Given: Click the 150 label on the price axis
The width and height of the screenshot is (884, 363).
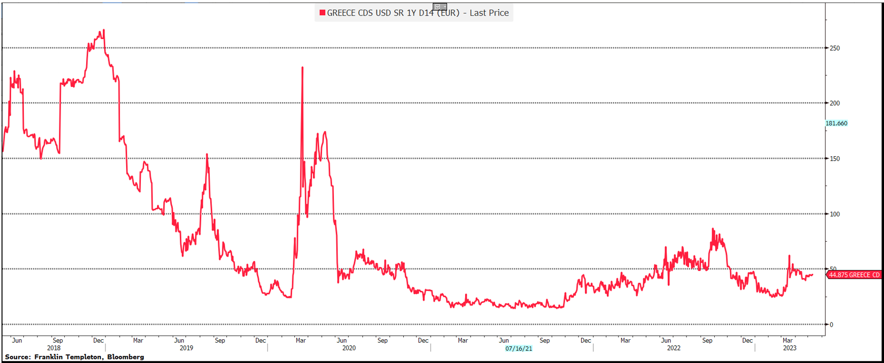Looking at the screenshot, I should click(834, 159).
